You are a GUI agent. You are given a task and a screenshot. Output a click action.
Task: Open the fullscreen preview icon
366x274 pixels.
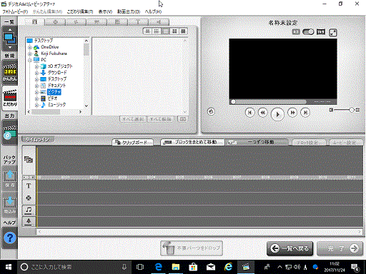333,32
